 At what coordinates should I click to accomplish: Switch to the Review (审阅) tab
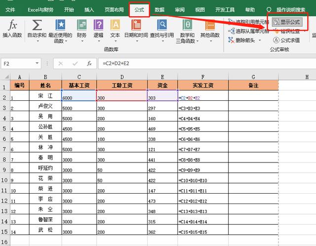click(180, 10)
